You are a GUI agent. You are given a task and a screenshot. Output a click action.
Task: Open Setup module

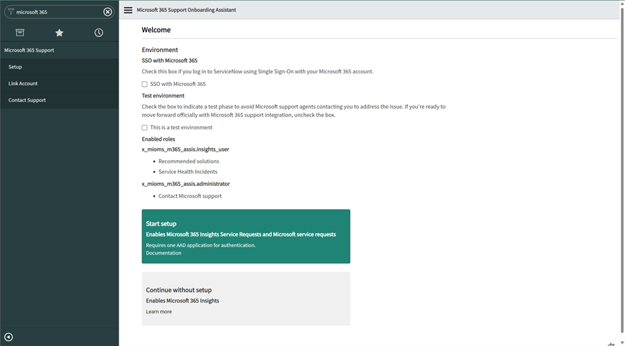59,67
